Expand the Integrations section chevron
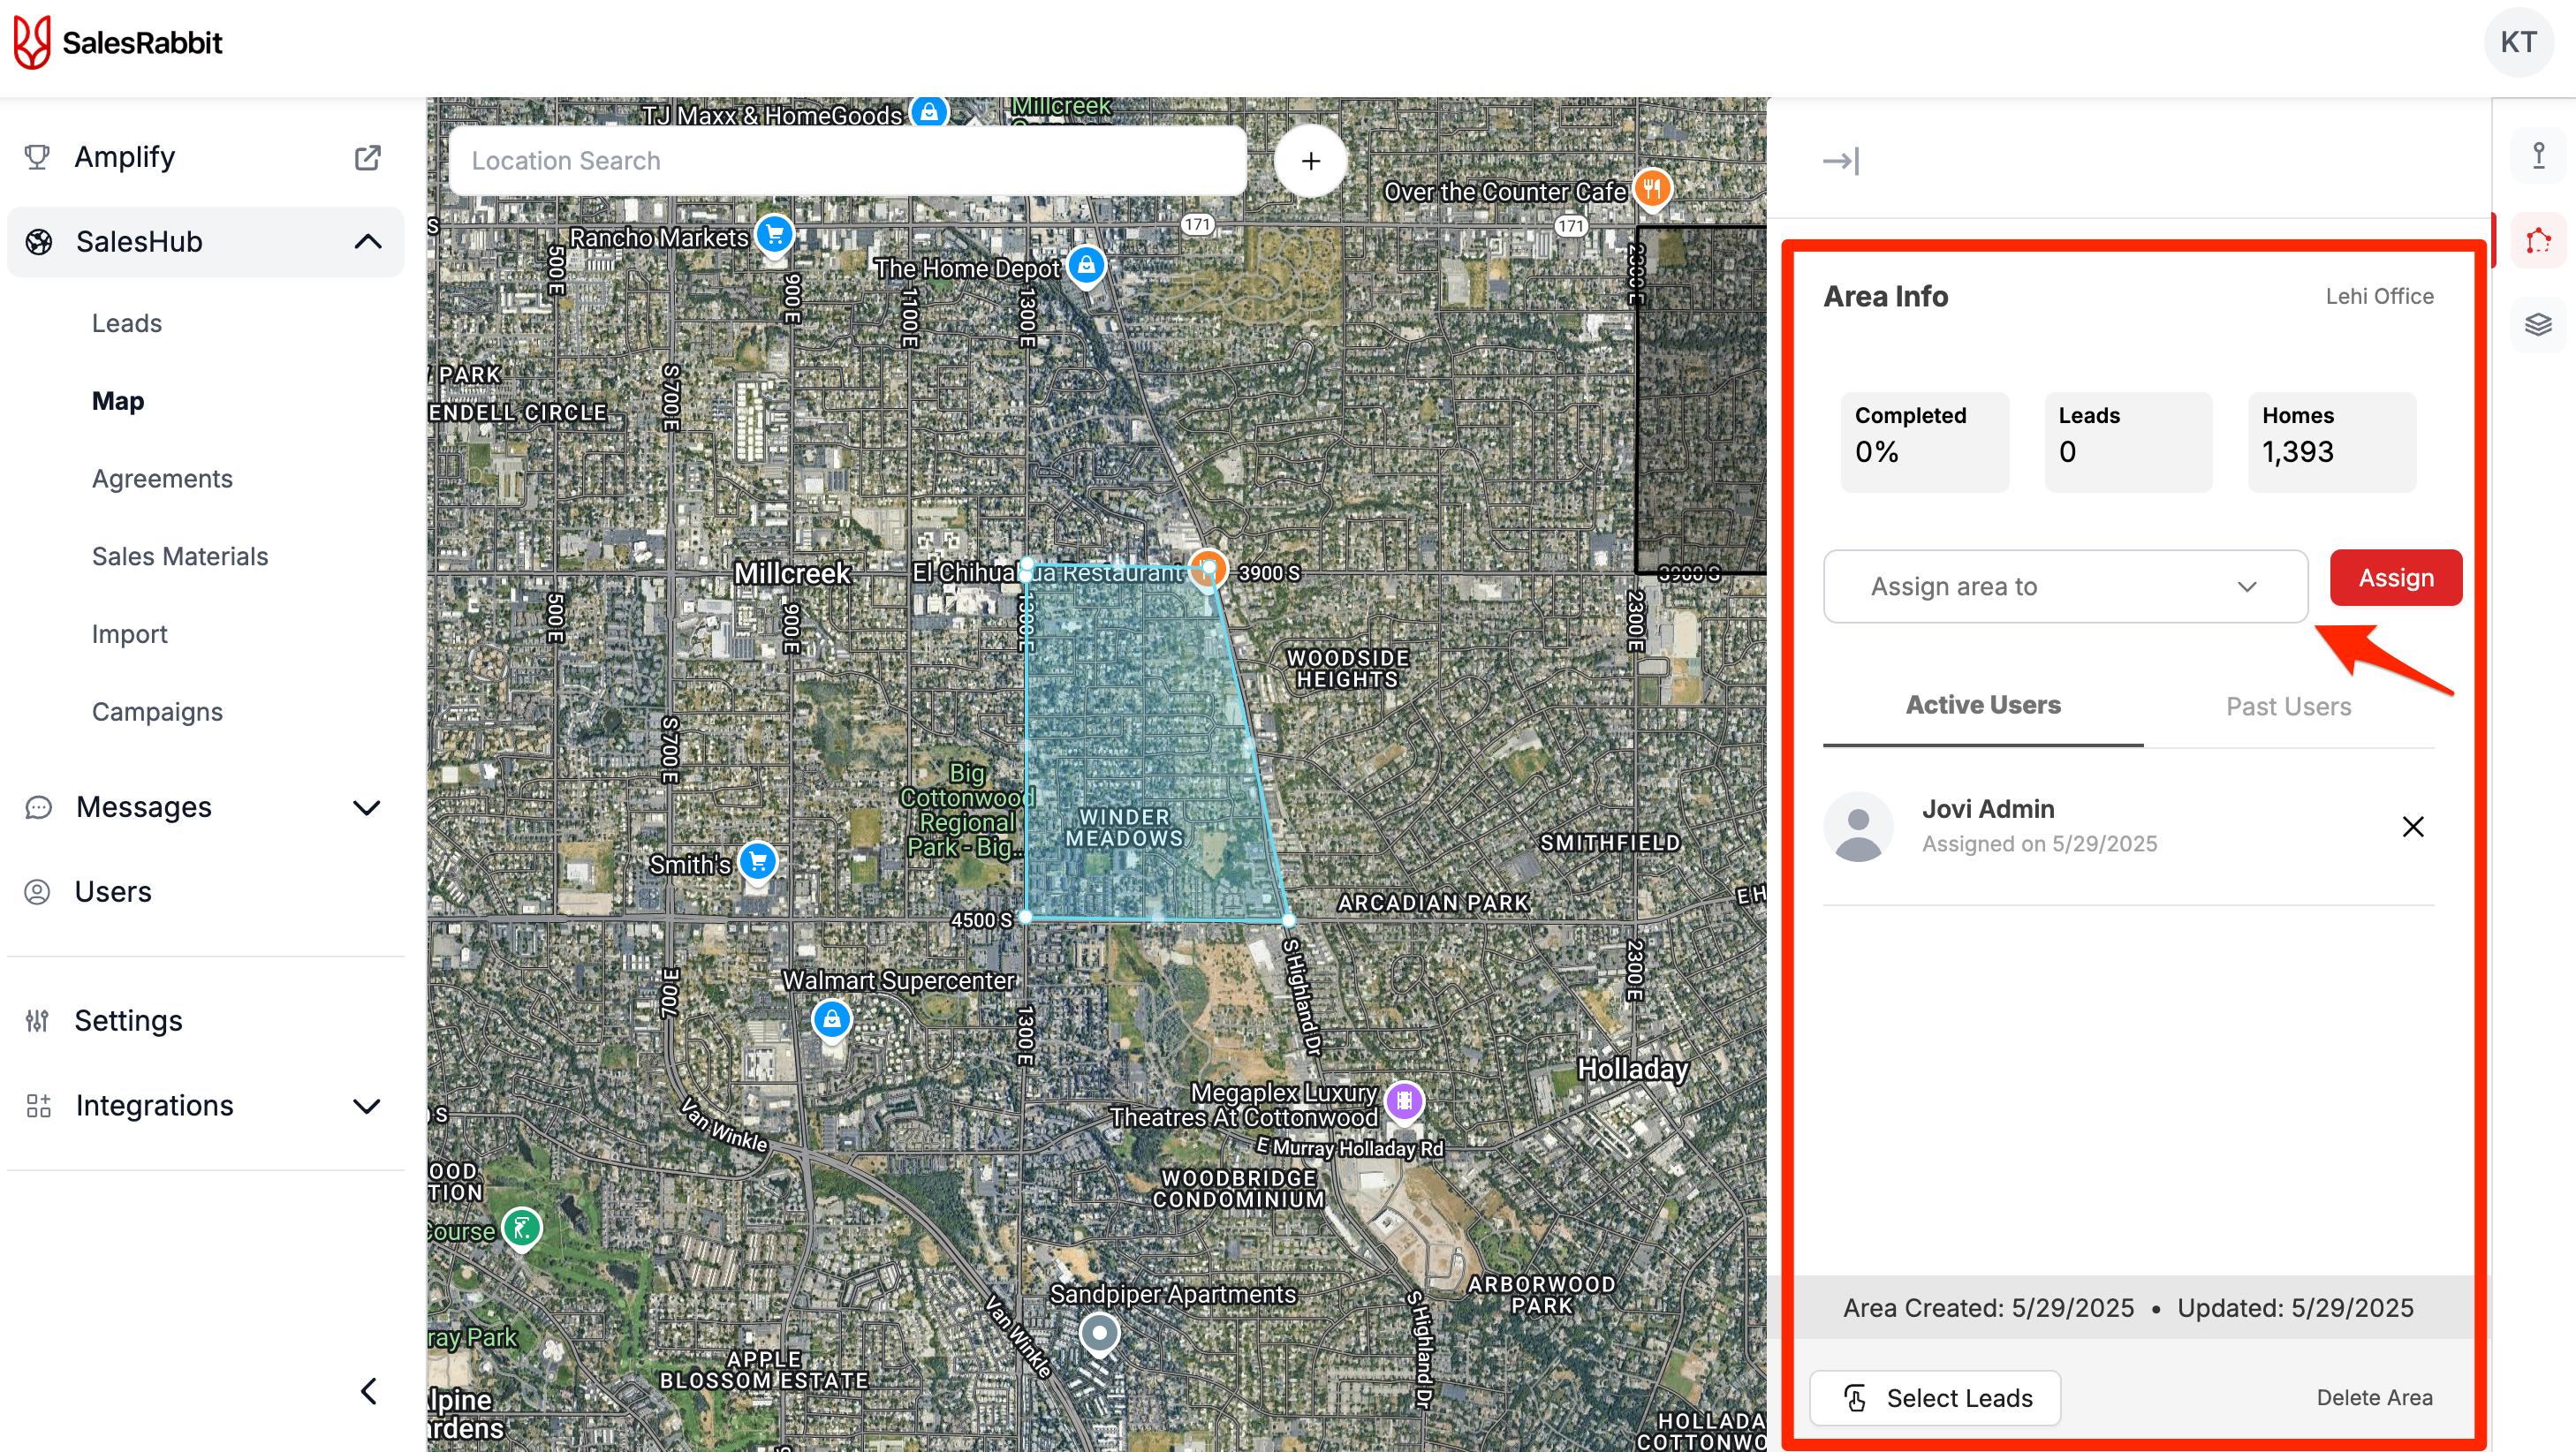This screenshot has width=2576, height=1452. (367, 1105)
